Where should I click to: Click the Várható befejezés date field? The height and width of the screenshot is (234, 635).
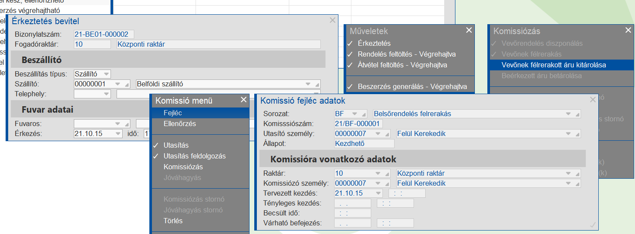353,223
